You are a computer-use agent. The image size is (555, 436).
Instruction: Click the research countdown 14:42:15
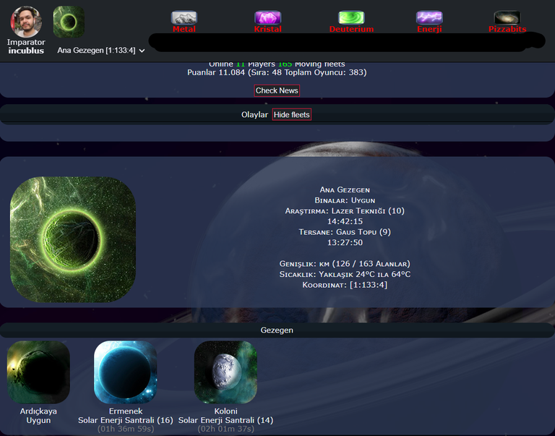click(345, 221)
